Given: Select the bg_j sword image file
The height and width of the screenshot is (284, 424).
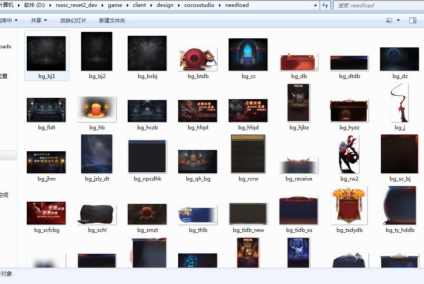Looking at the screenshot, I should pyautogui.click(x=399, y=103).
